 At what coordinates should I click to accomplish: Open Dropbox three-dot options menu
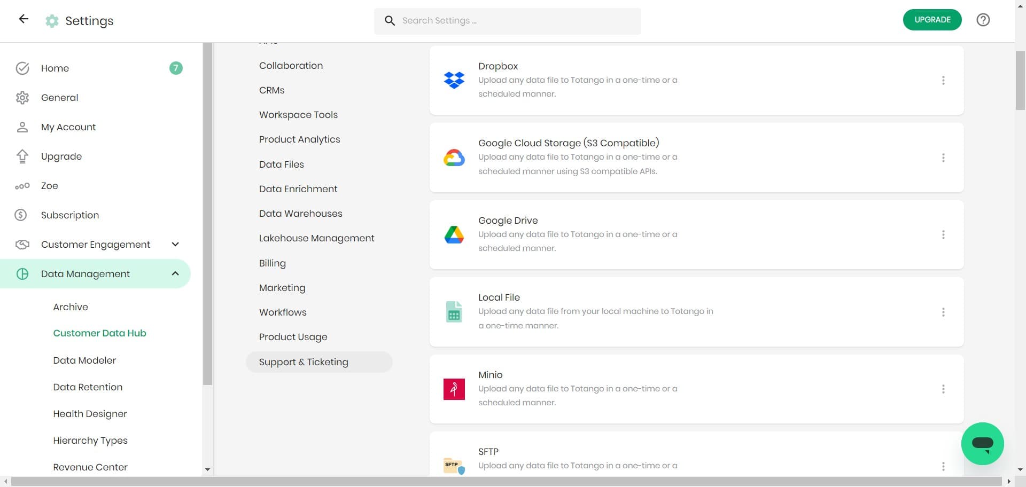coord(943,80)
